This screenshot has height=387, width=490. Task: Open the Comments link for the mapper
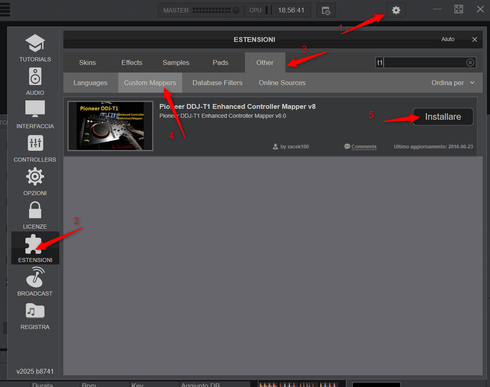364,147
